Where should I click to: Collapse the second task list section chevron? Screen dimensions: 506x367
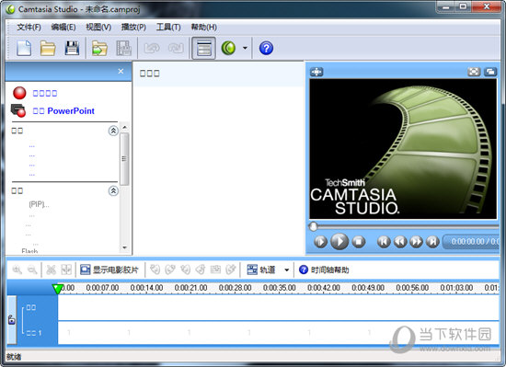click(113, 191)
